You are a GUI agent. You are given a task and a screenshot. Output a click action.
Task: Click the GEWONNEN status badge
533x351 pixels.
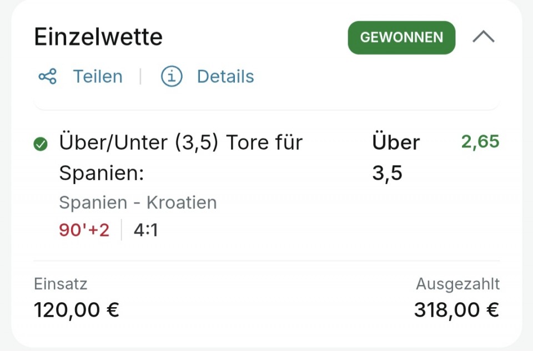click(401, 37)
